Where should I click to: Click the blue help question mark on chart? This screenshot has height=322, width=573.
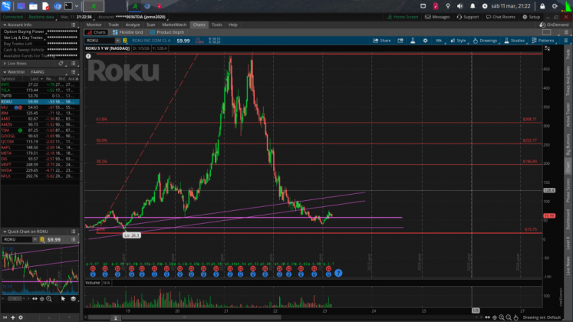point(338,273)
